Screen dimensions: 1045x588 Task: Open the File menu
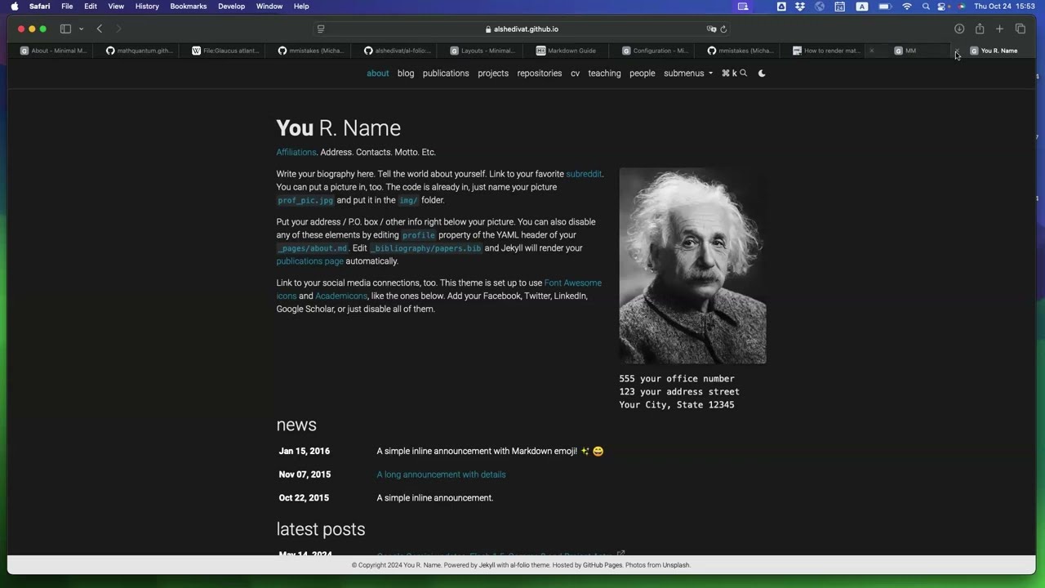point(67,6)
